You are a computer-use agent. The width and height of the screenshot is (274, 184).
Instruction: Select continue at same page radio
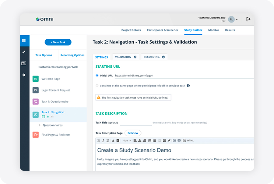[x=97, y=85]
